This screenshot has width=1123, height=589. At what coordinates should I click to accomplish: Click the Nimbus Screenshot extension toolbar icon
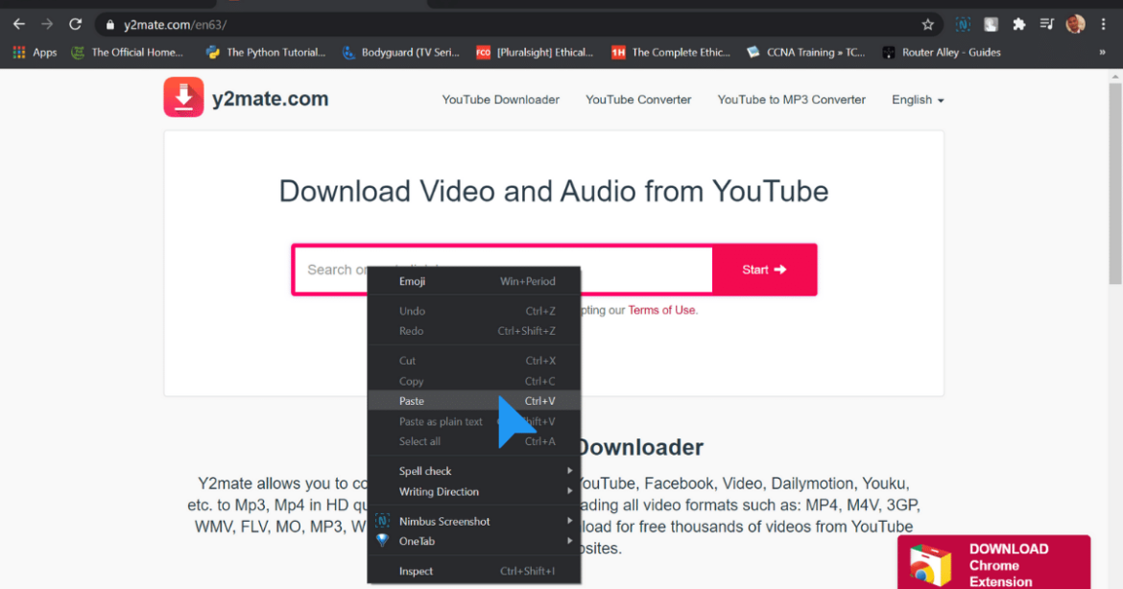point(963,24)
